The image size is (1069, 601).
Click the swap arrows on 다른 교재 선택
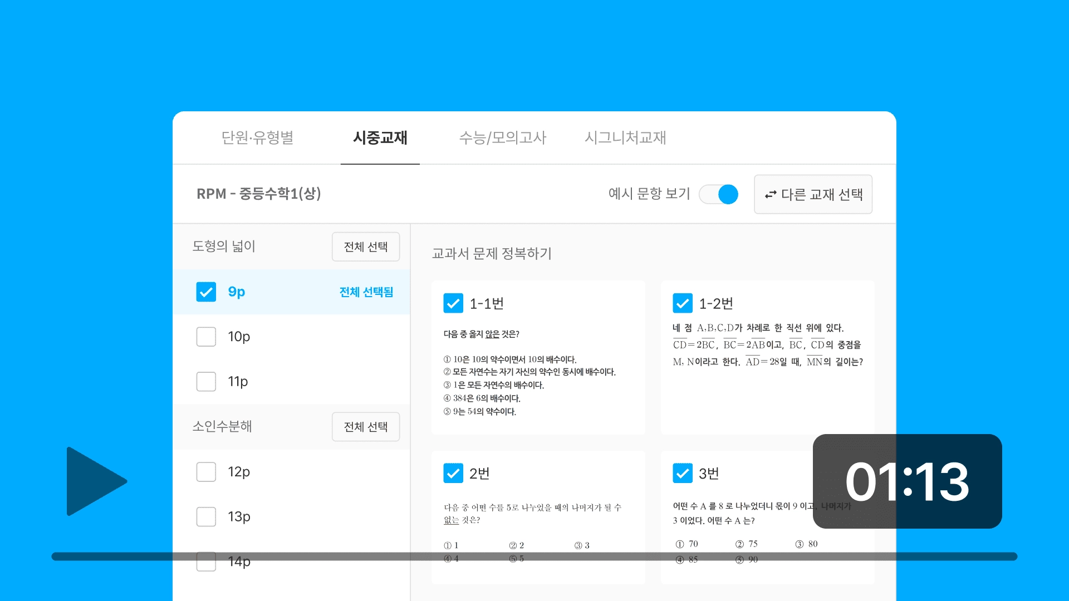click(771, 194)
